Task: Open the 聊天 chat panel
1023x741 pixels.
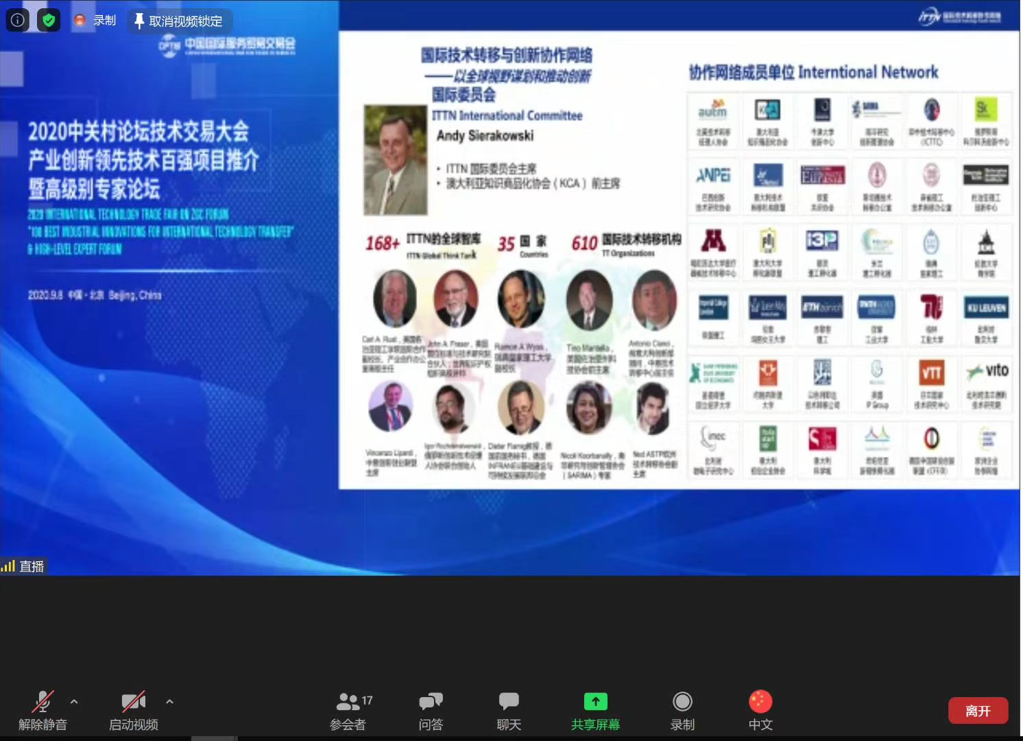Action: [509, 711]
